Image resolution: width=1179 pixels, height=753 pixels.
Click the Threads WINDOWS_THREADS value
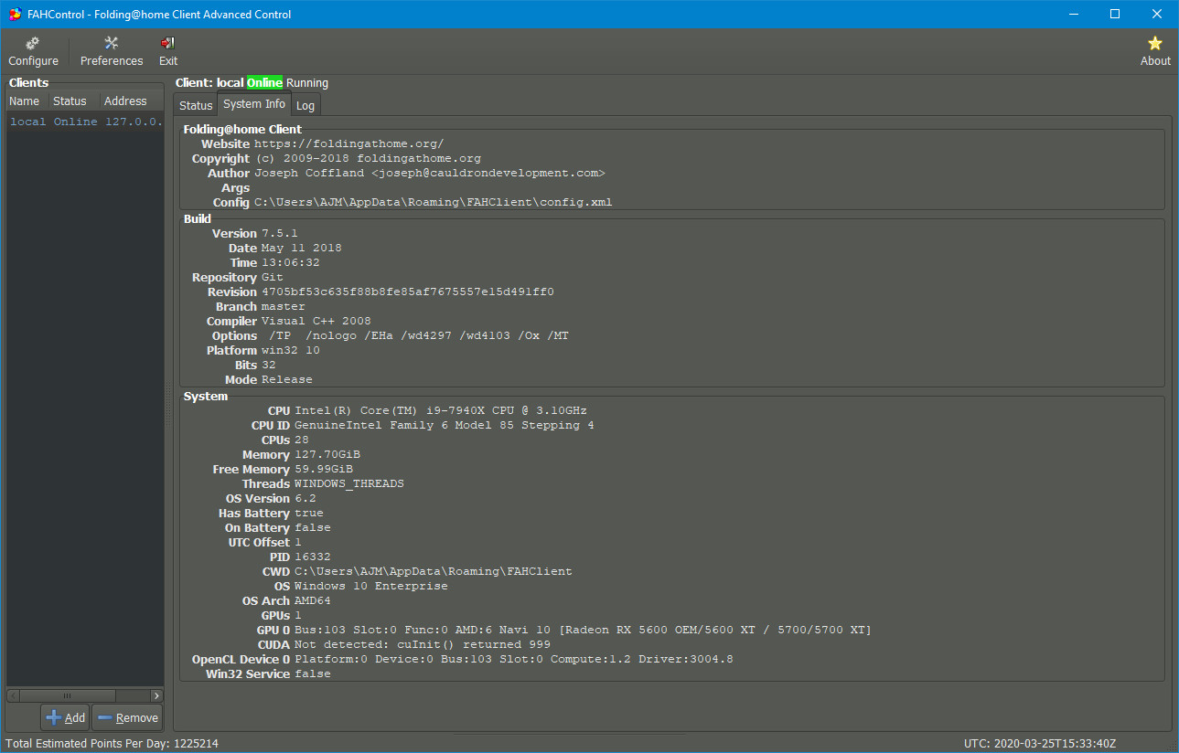348,483
